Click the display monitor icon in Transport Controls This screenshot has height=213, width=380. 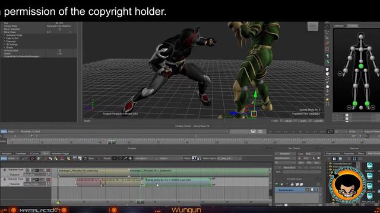[254, 131]
